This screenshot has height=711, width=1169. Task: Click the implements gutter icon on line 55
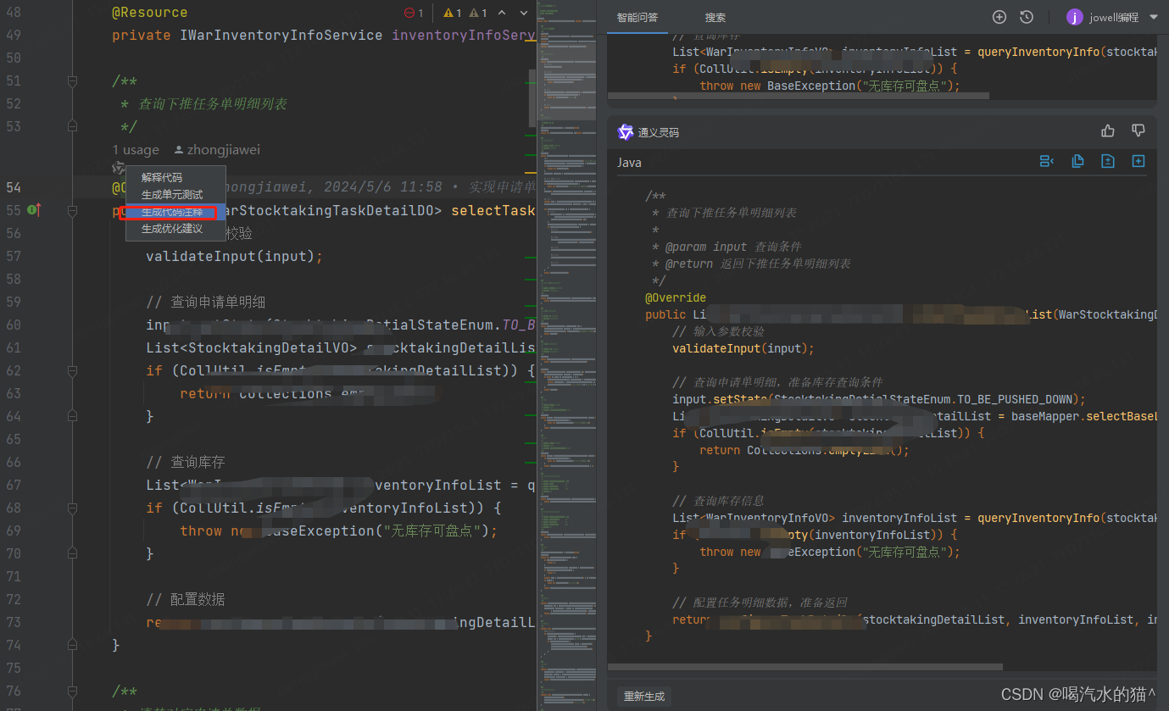click(x=35, y=209)
